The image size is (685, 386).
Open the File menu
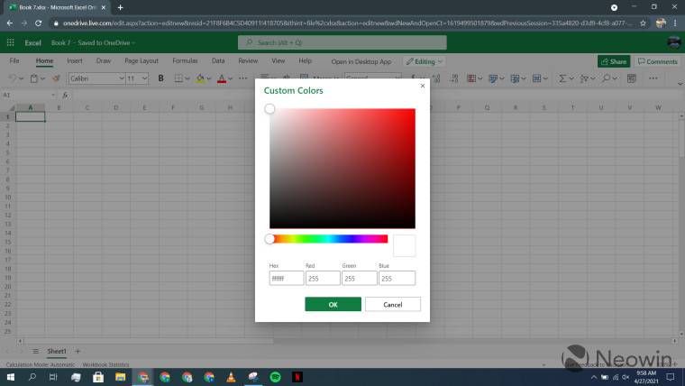[14, 60]
